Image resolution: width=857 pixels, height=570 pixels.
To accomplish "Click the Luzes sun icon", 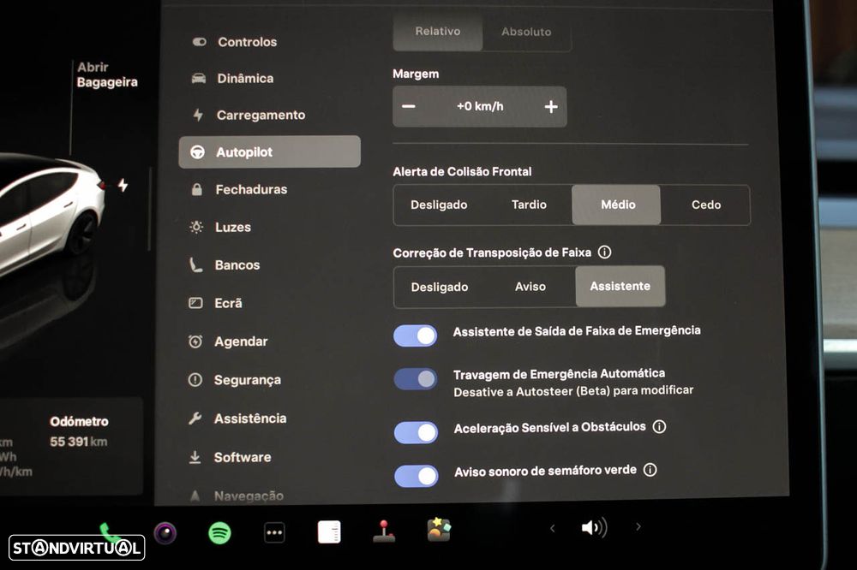I will [196, 227].
